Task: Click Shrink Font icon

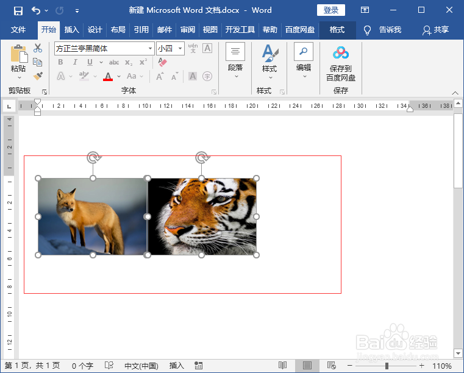Action: tap(174, 77)
